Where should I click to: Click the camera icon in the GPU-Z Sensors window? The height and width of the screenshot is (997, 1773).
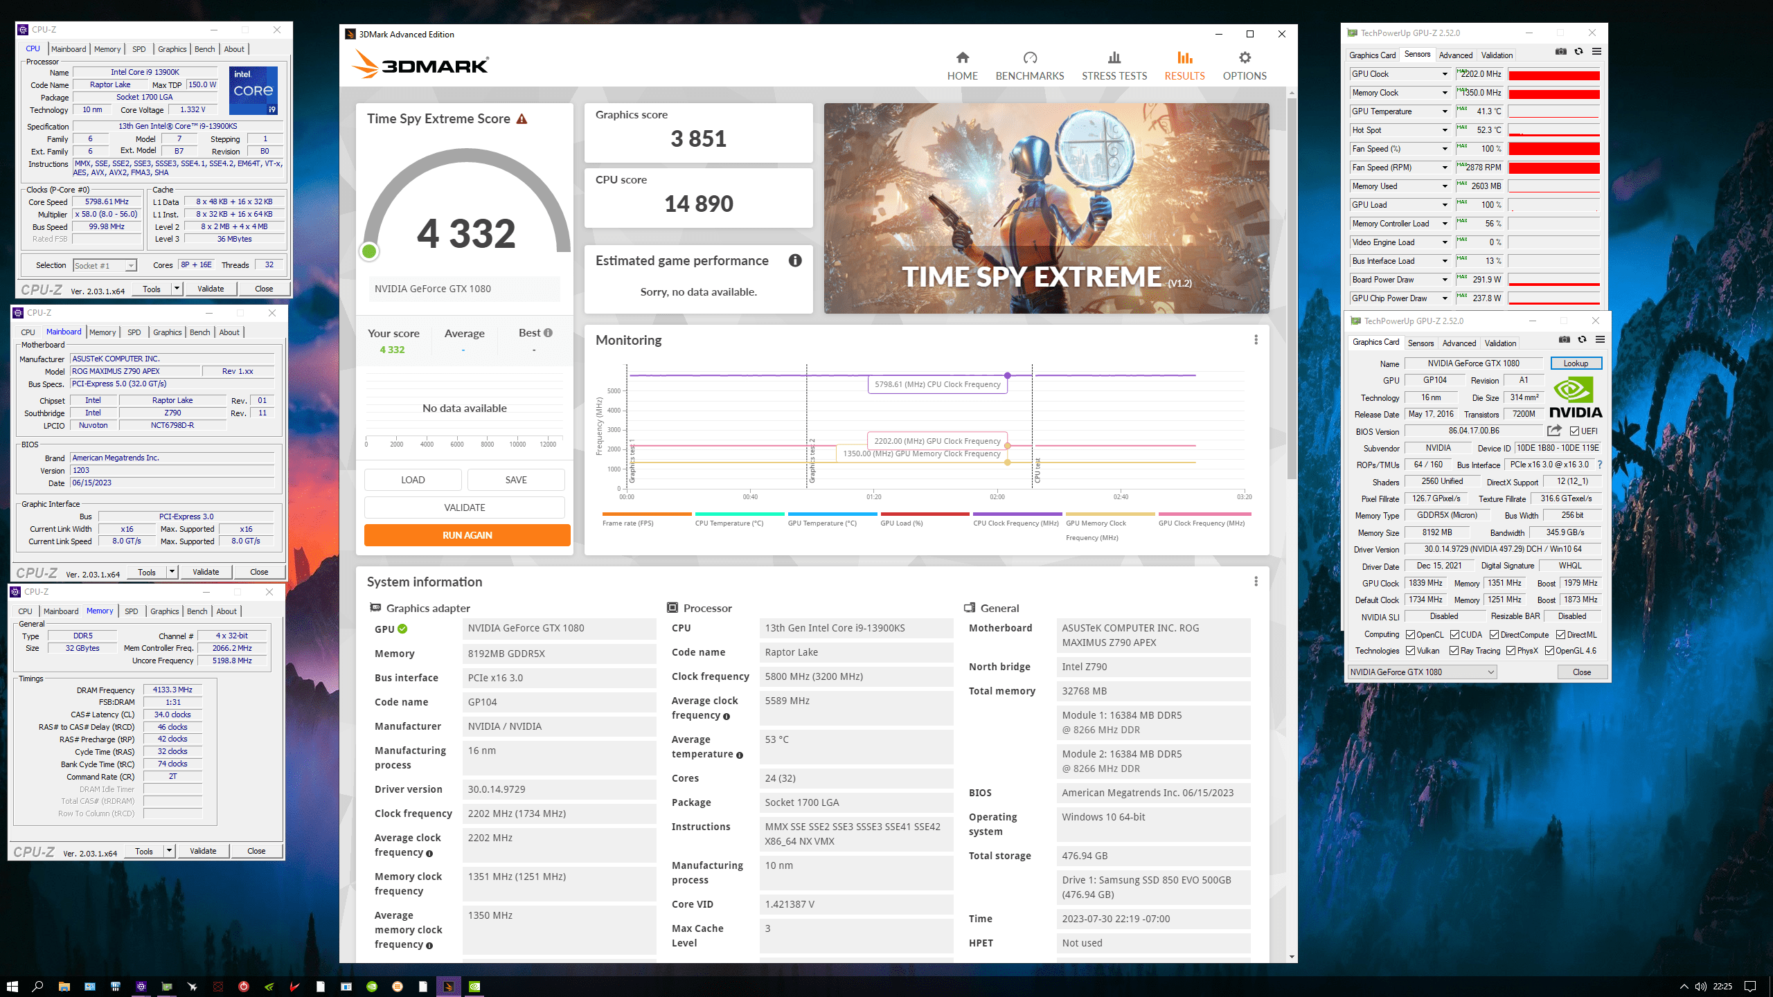(x=1561, y=51)
